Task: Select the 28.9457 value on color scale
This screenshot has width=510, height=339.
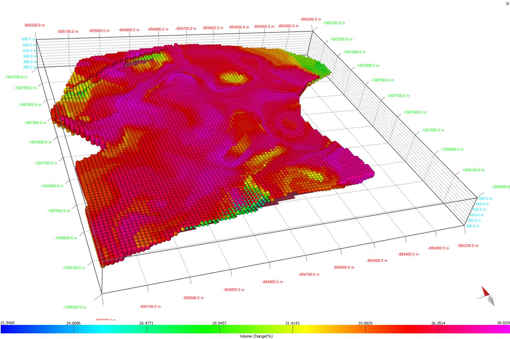Action: pos(219,323)
